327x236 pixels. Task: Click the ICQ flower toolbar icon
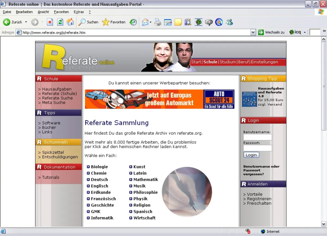[x=198, y=22]
